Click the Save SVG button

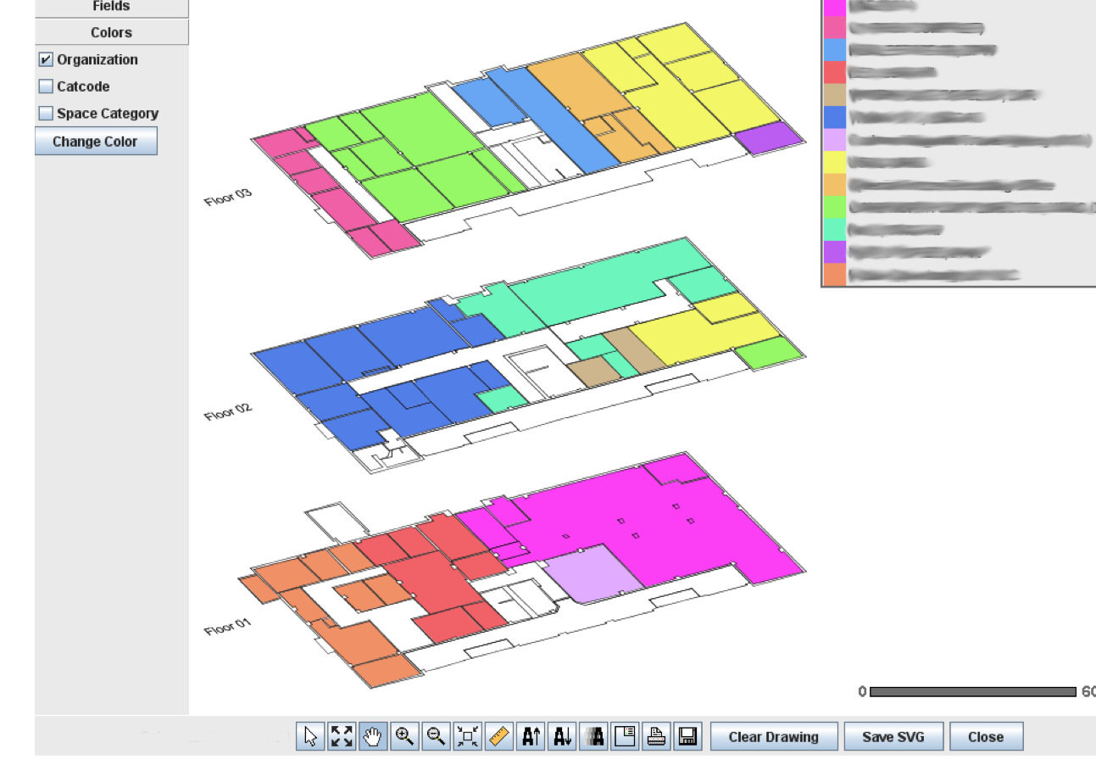[x=893, y=736]
